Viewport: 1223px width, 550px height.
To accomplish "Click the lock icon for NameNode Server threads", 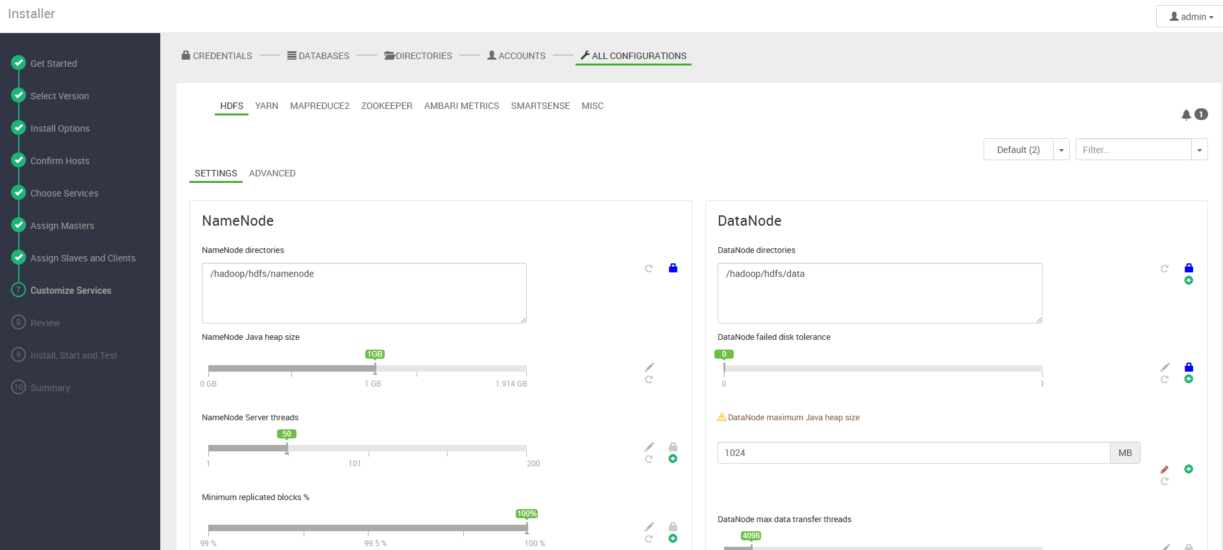I will (x=673, y=447).
